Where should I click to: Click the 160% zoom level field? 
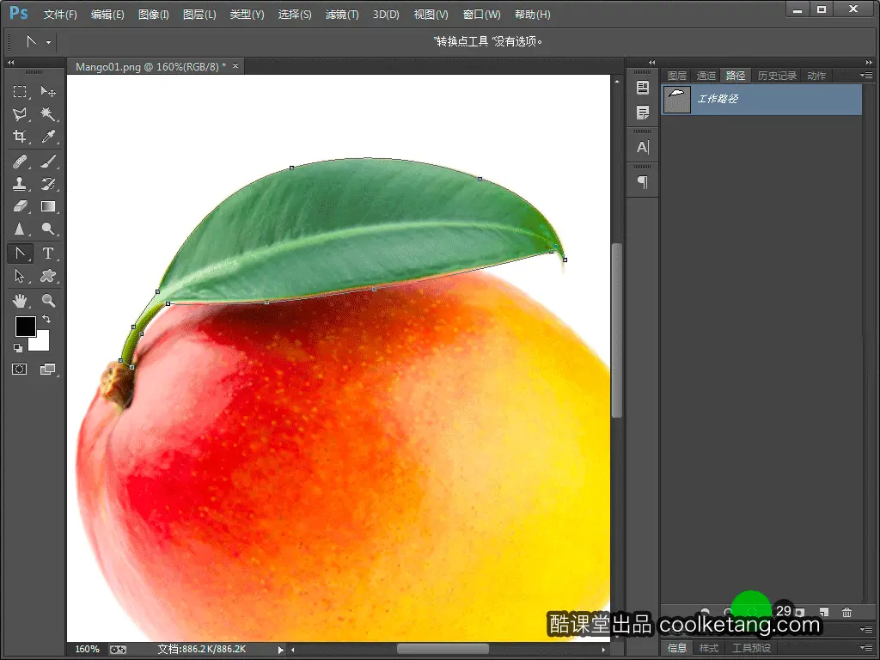87,650
